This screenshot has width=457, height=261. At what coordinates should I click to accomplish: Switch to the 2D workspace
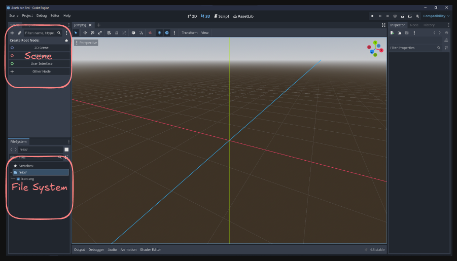[x=192, y=16]
